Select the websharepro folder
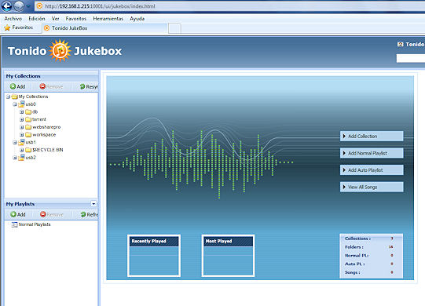 click(x=43, y=127)
